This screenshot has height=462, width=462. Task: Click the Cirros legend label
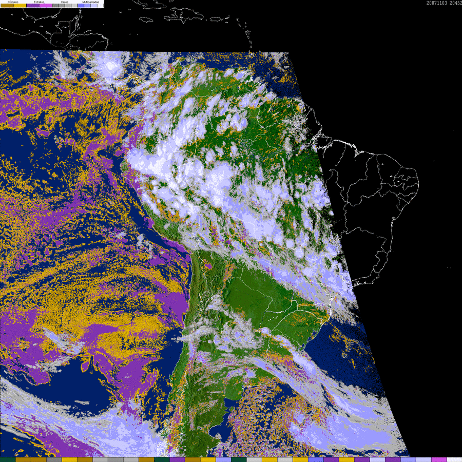click(65, 2)
